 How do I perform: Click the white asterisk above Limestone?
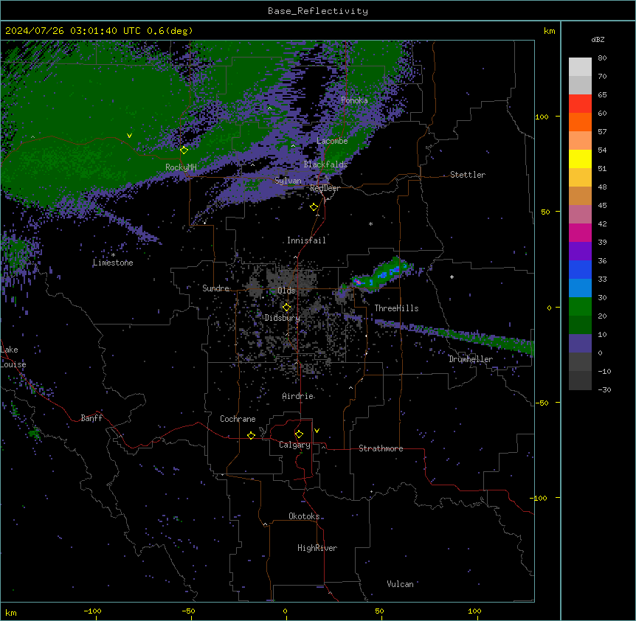tap(113, 255)
